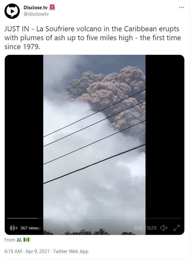The width and height of the screenshot is (191, 261).
Task: Click the Disclose.tv profile avatar
Action: coord(12,11)
